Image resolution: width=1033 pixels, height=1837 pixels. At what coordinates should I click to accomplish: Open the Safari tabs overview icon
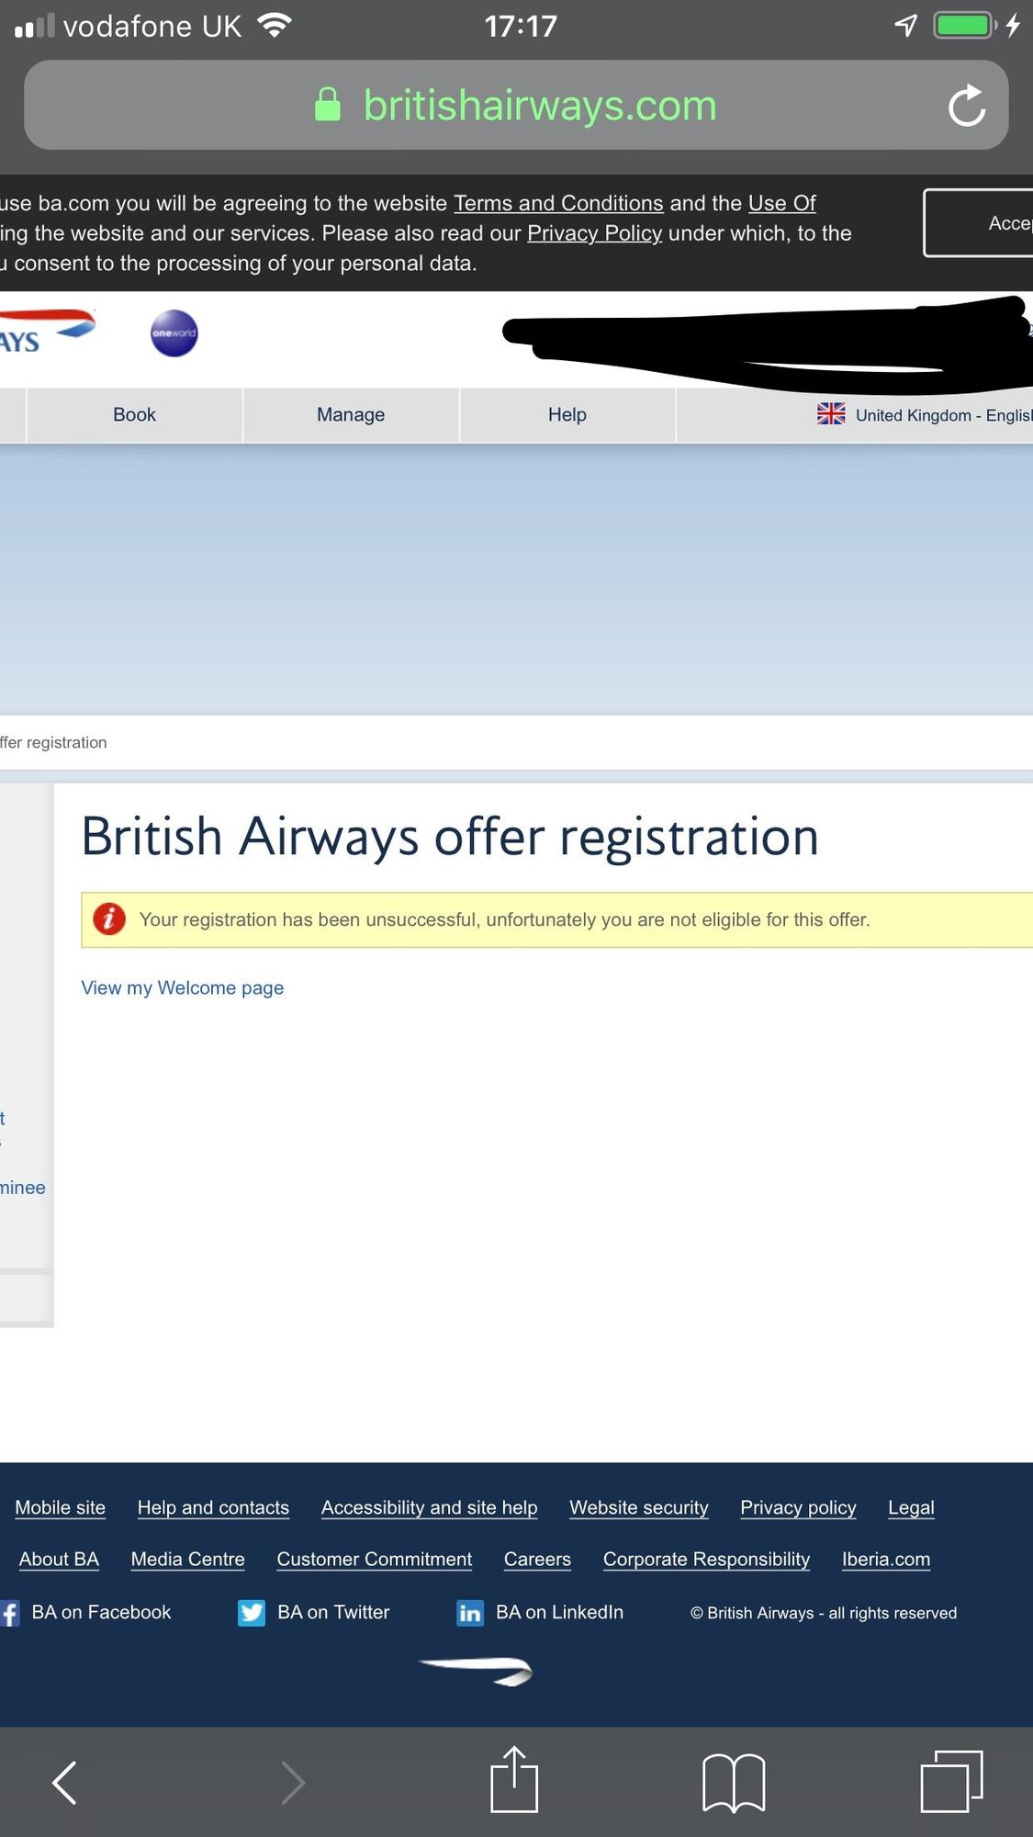952,1781
